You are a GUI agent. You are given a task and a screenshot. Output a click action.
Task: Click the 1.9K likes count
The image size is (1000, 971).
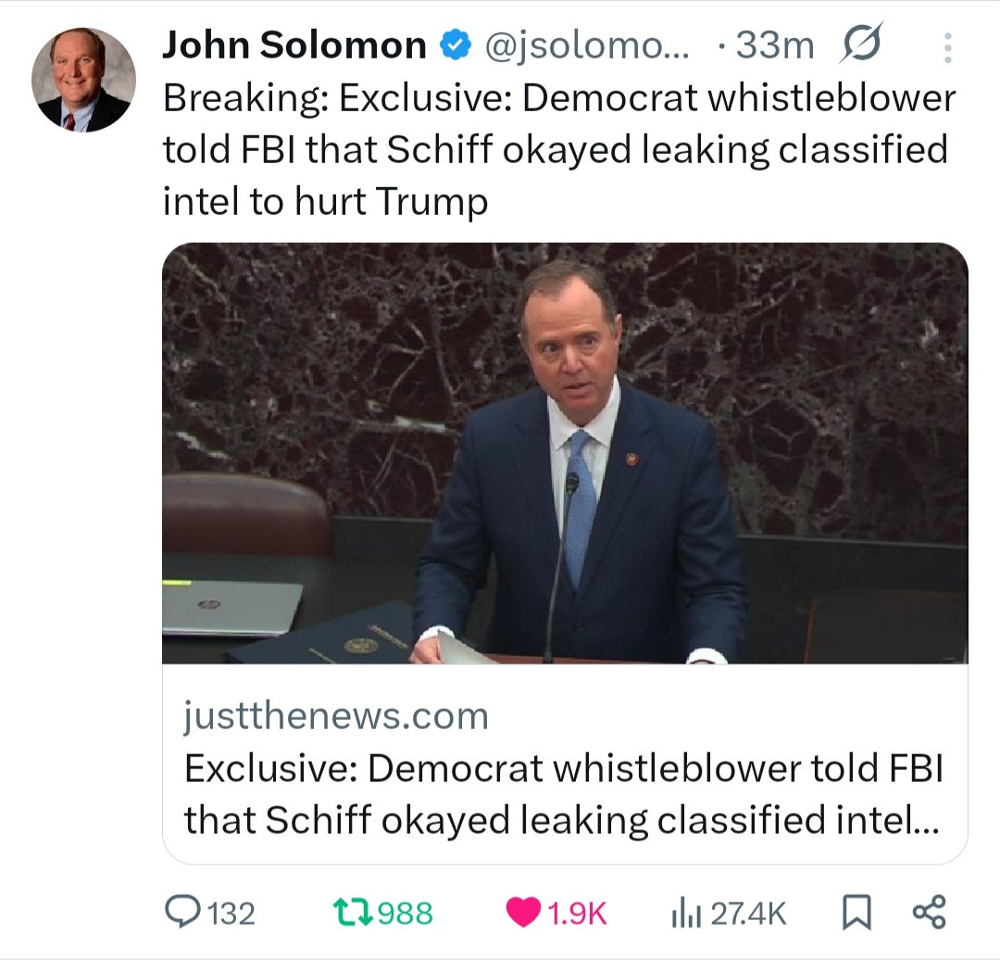pyautogui.click(x=577, y=914)
